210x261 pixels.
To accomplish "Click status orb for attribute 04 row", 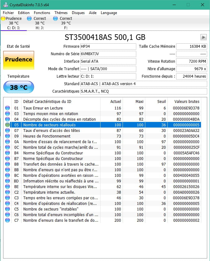I will 7,119.
